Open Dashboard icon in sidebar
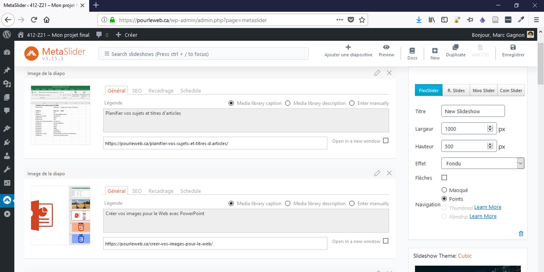The width and height of the screenshot is (544, 272). pyautogui.click(x=7, y=52)
